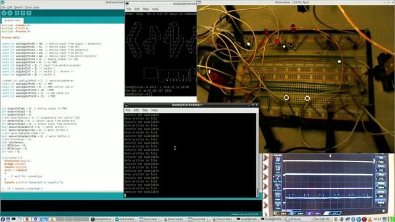Image resolution: width=395 pixels, height=222 pixels.
Task: Open the Tools menu in Arduino IDE
Action: coord(28,7)
